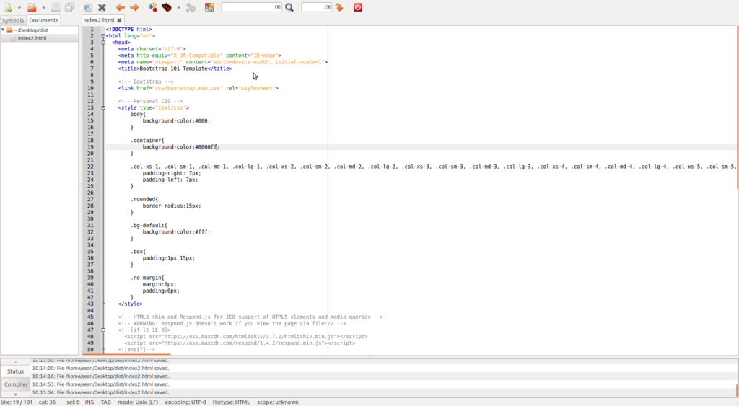
Task: Click the Save All files icon
Action: tap(70, 7)
